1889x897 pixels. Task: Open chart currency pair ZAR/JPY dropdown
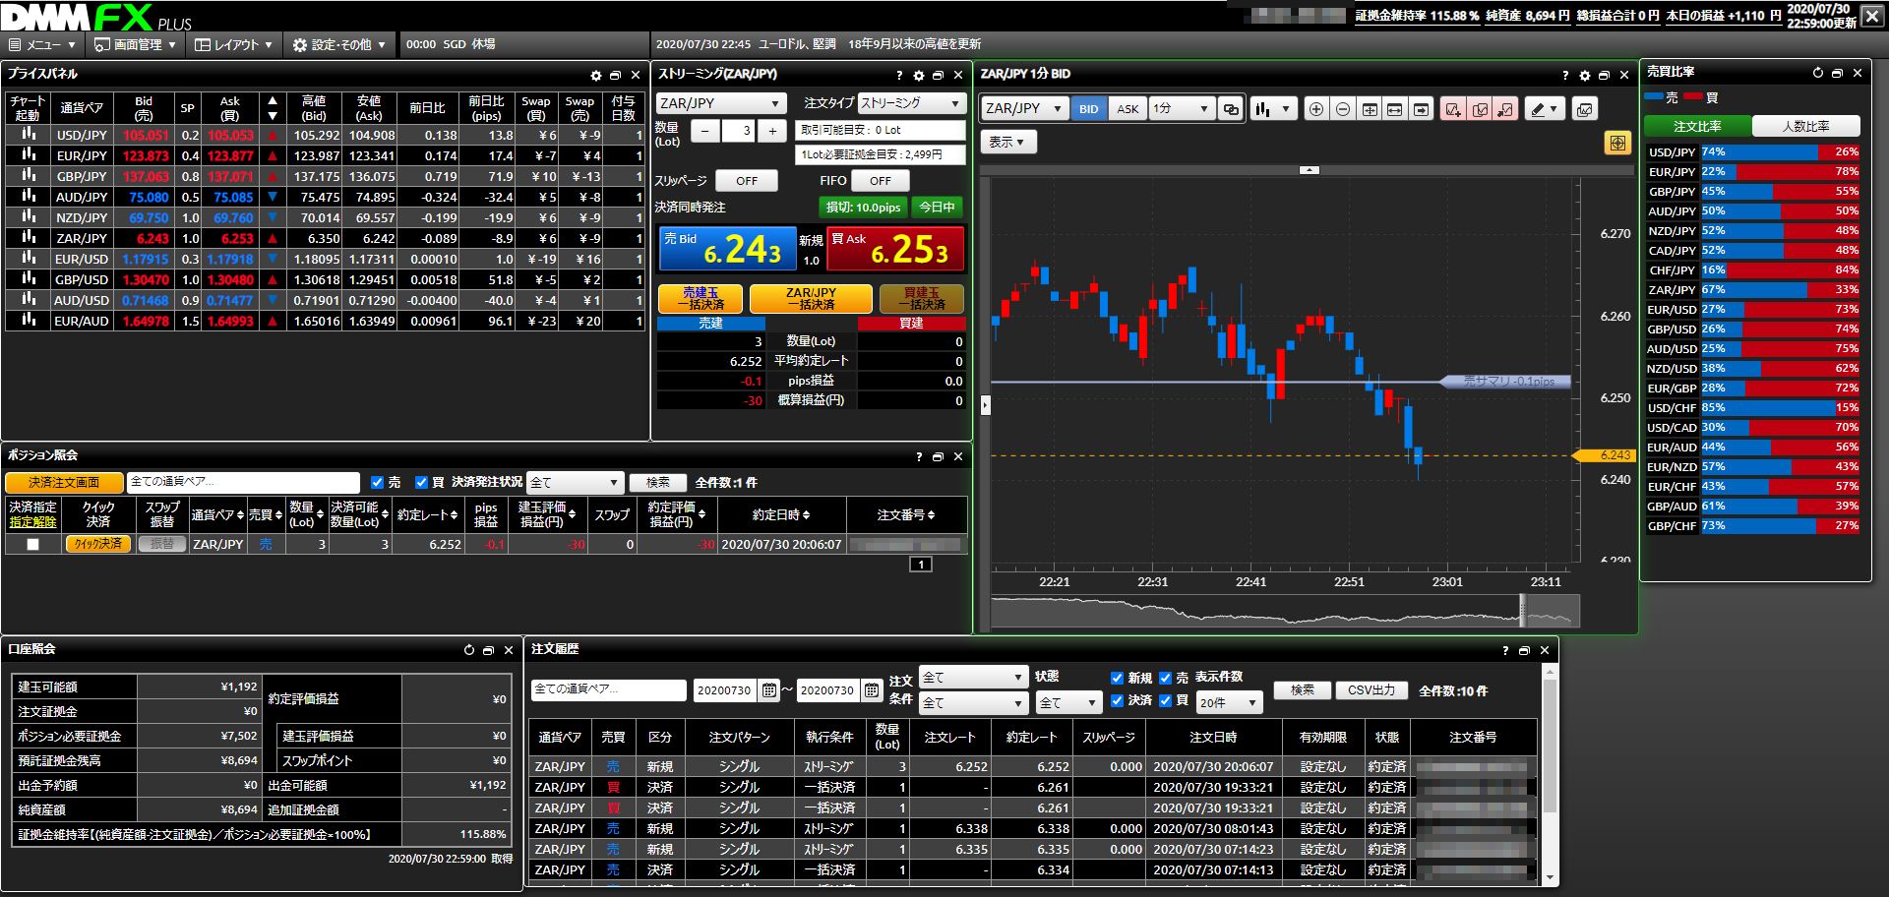click(x=1024, y=109)
